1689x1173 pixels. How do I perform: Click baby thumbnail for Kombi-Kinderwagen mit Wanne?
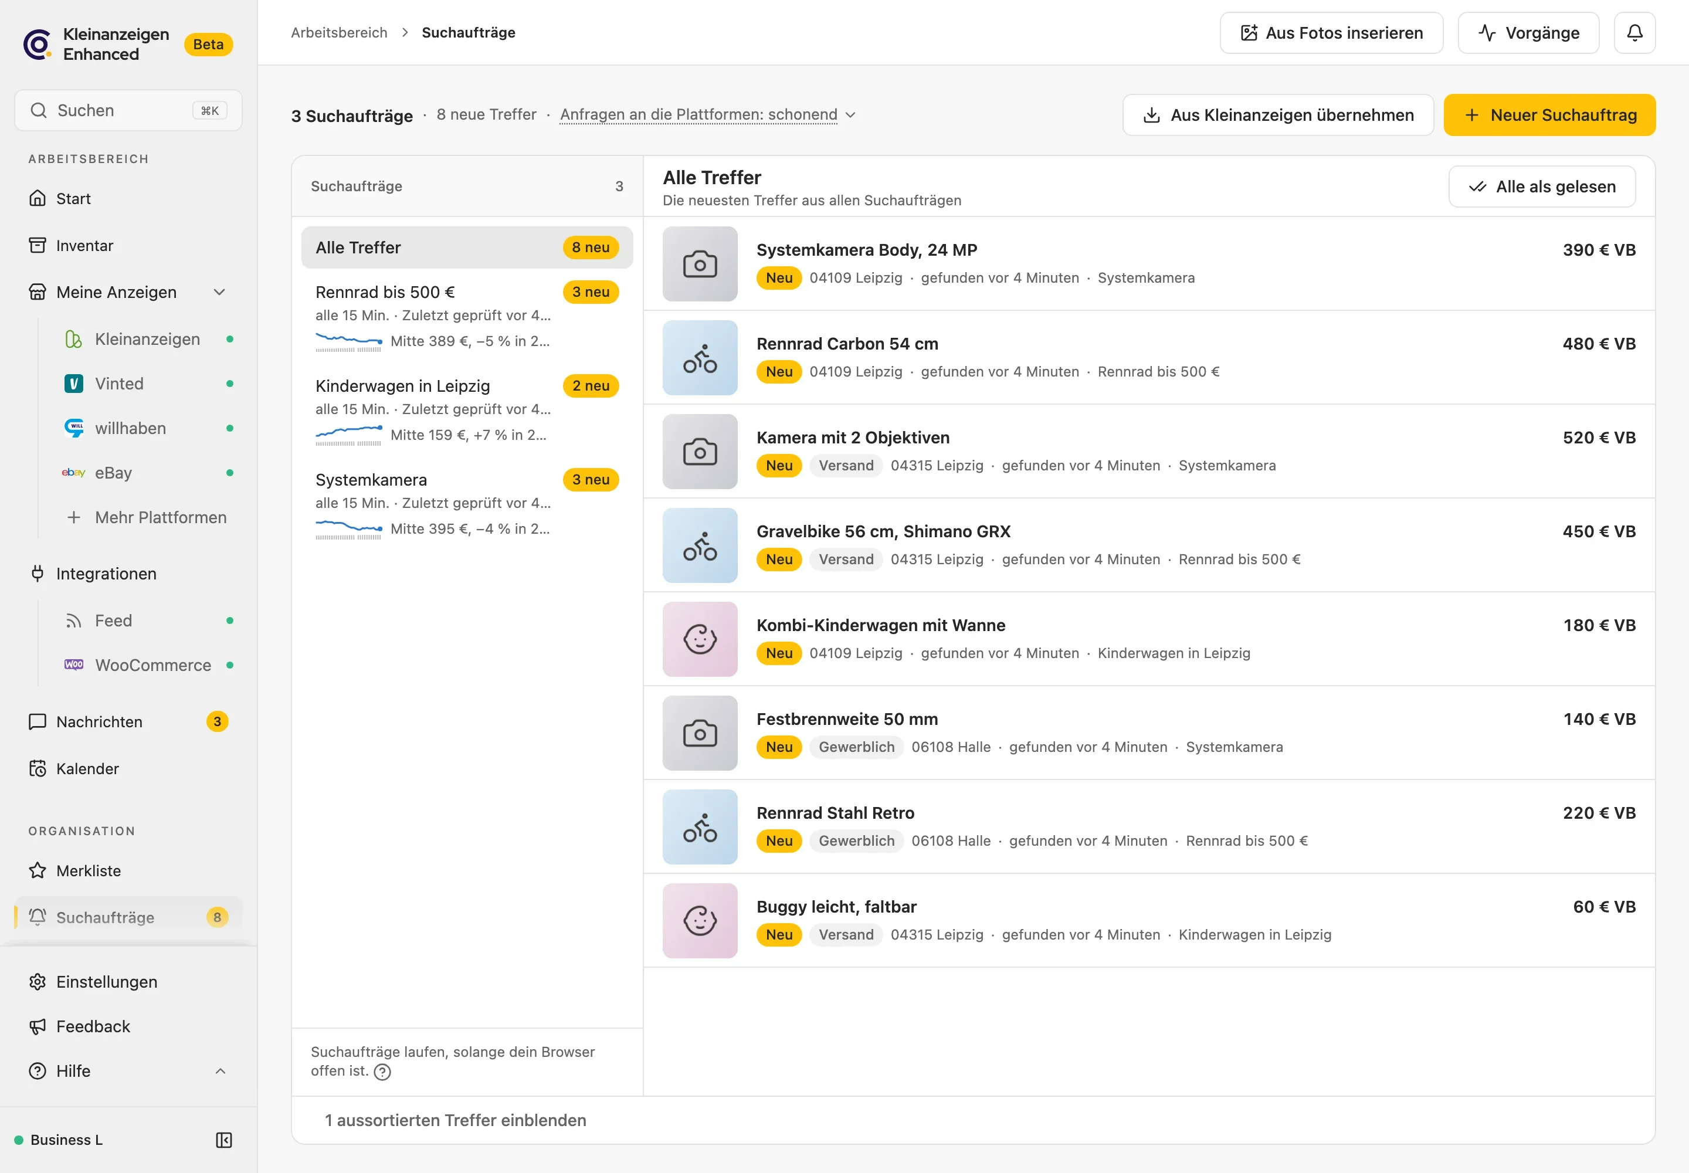coord(700,639)
